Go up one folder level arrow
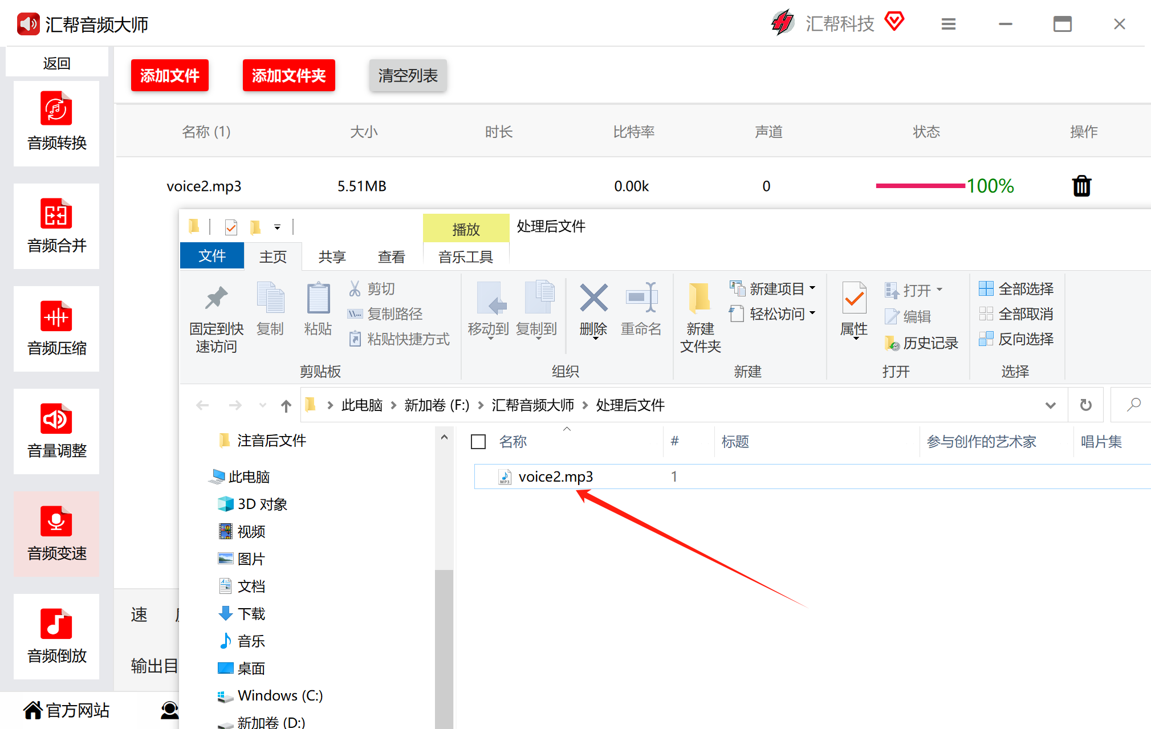 coord(286,405)
